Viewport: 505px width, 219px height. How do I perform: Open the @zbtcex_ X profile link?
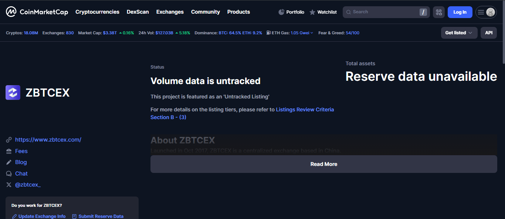(28, 185)
